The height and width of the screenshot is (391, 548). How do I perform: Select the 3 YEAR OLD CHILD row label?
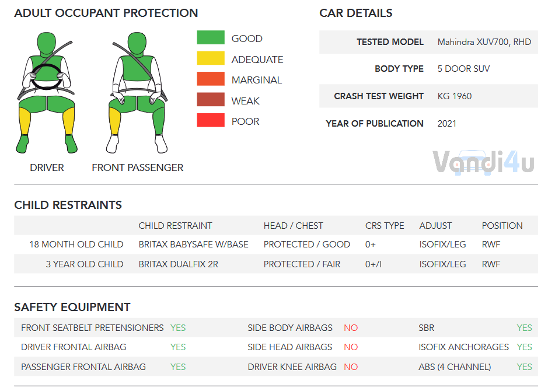pos(85,264)
